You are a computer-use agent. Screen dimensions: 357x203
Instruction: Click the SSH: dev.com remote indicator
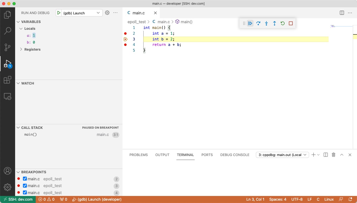pos(18,199)
